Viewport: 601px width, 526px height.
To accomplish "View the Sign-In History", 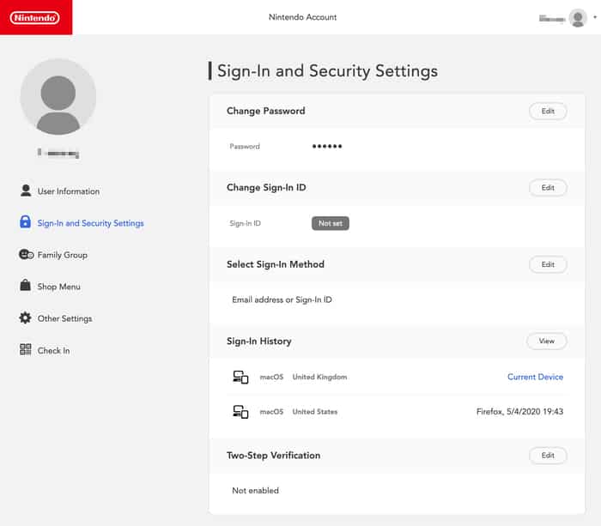I will (x=547, y=341).
